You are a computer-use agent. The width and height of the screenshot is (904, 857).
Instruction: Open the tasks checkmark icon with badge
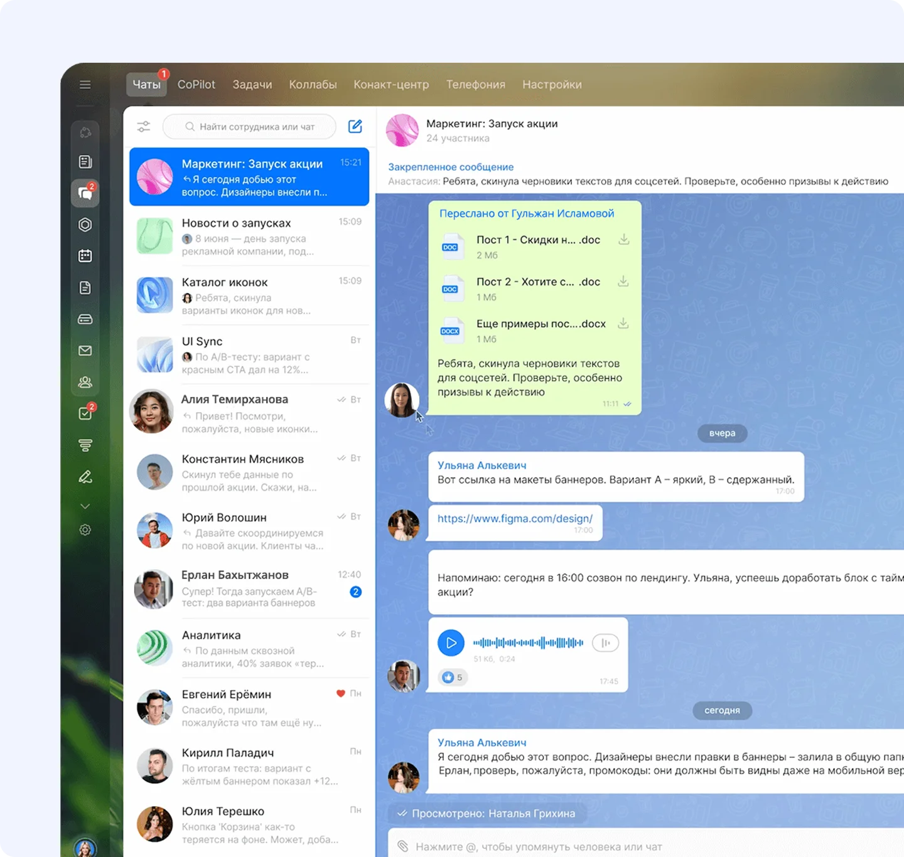click(85, 413)
